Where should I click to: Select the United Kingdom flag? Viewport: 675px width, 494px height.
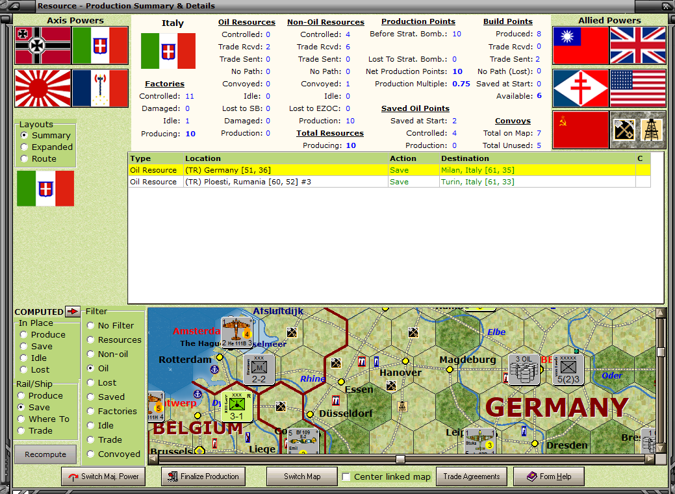(x=638, y=45)
